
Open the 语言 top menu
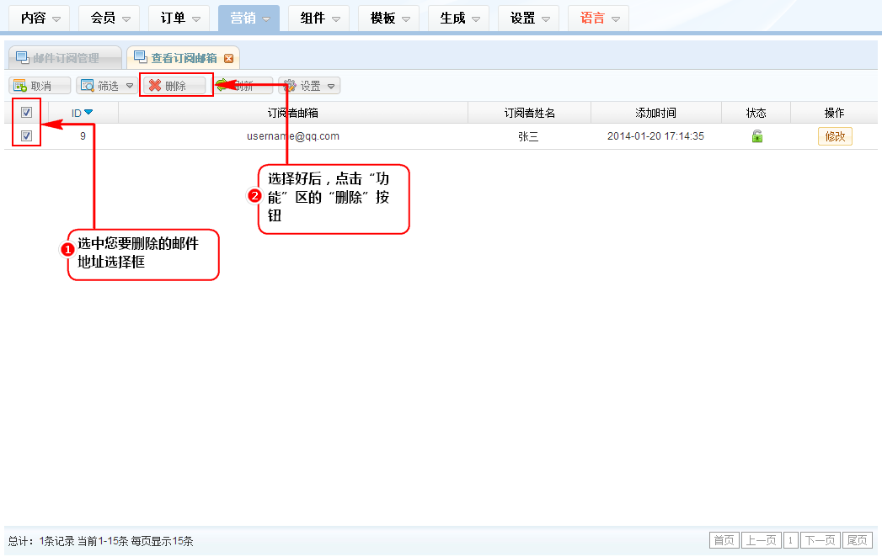[x=598, y=18]
